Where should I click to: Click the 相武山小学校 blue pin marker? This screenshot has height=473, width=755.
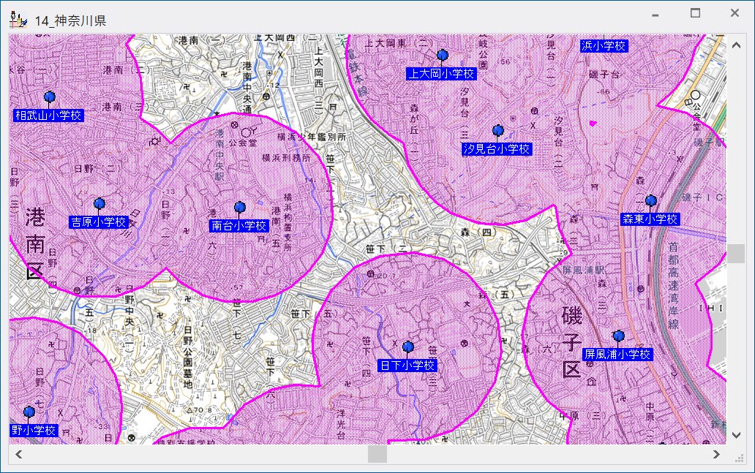coord(49,97)
